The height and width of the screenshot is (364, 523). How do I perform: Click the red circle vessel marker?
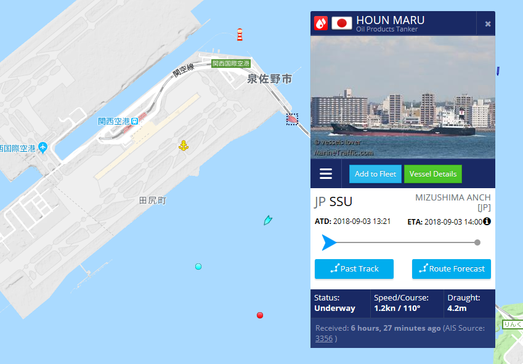coord(260,315)
